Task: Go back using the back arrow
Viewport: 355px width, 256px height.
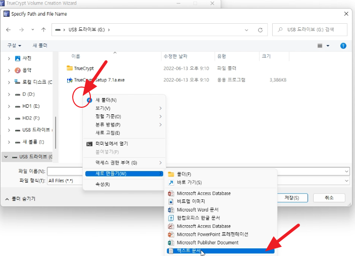Action: 9,30
